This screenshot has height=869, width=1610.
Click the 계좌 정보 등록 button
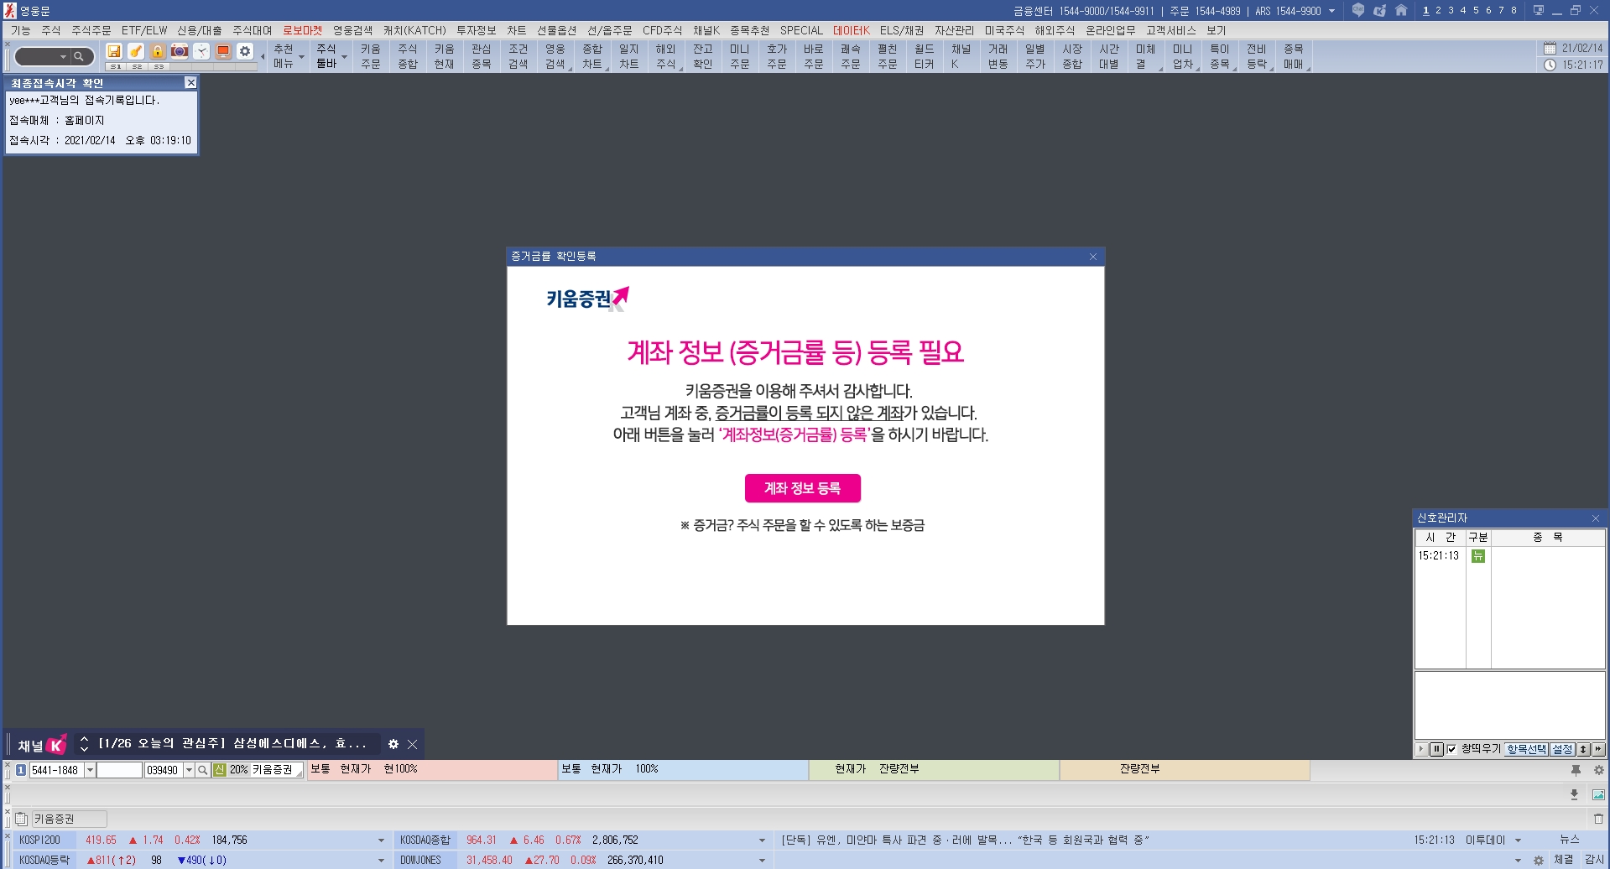[x=802, y=488]
